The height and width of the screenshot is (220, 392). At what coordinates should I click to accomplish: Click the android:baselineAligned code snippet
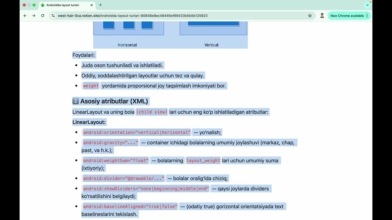point(130,207)
